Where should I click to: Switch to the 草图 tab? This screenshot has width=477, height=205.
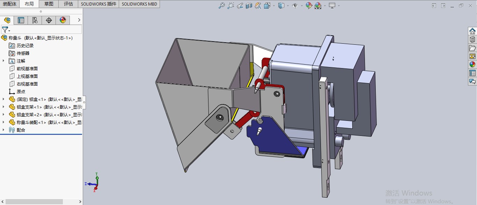point(49,4)
